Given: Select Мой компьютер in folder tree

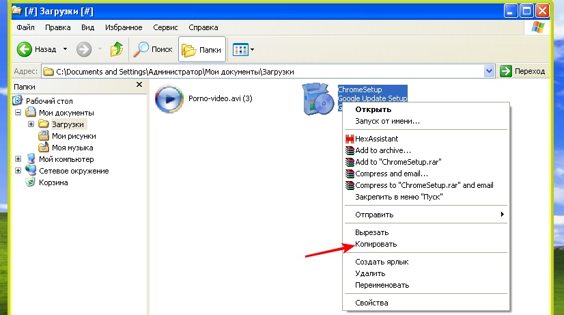Looking at the screenshot, I should (x=66, y=159).
